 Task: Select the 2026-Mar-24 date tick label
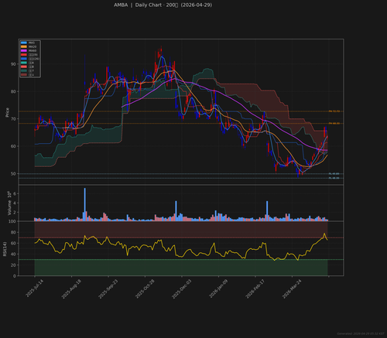[292, 288]
